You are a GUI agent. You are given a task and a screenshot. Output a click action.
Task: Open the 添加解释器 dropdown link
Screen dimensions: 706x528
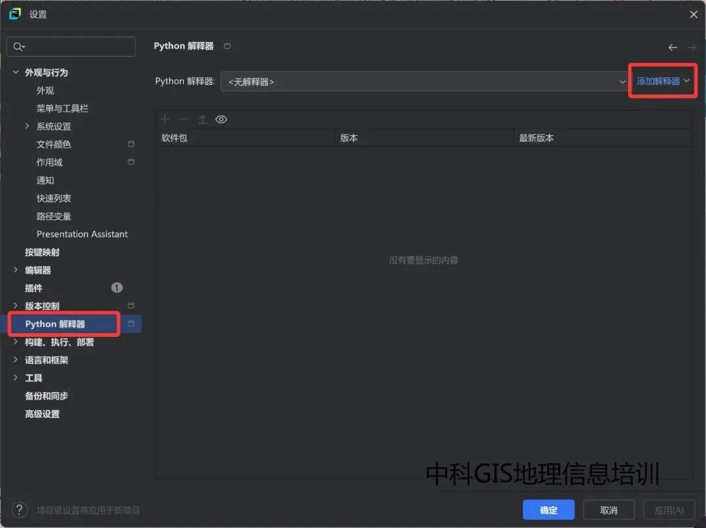pos(663,81)
